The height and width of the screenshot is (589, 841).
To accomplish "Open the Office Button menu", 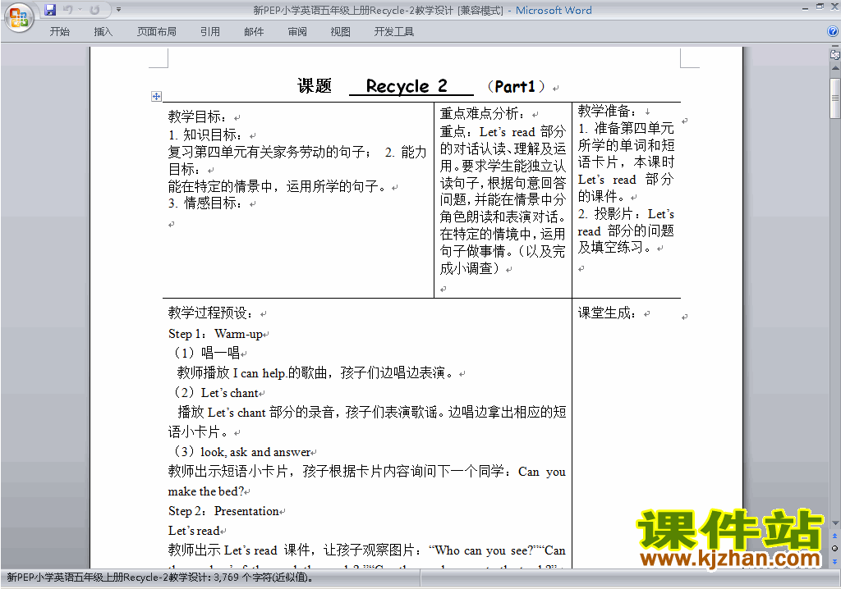I will click(x=19, y=18).
